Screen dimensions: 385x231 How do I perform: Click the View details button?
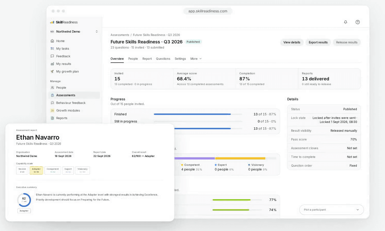[x=292, y=42]
